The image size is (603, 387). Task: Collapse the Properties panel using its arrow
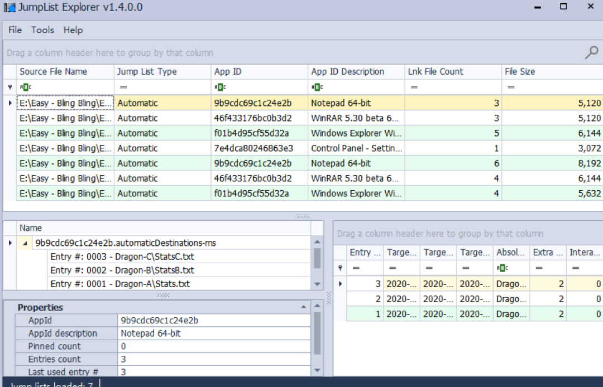(302, 307)
